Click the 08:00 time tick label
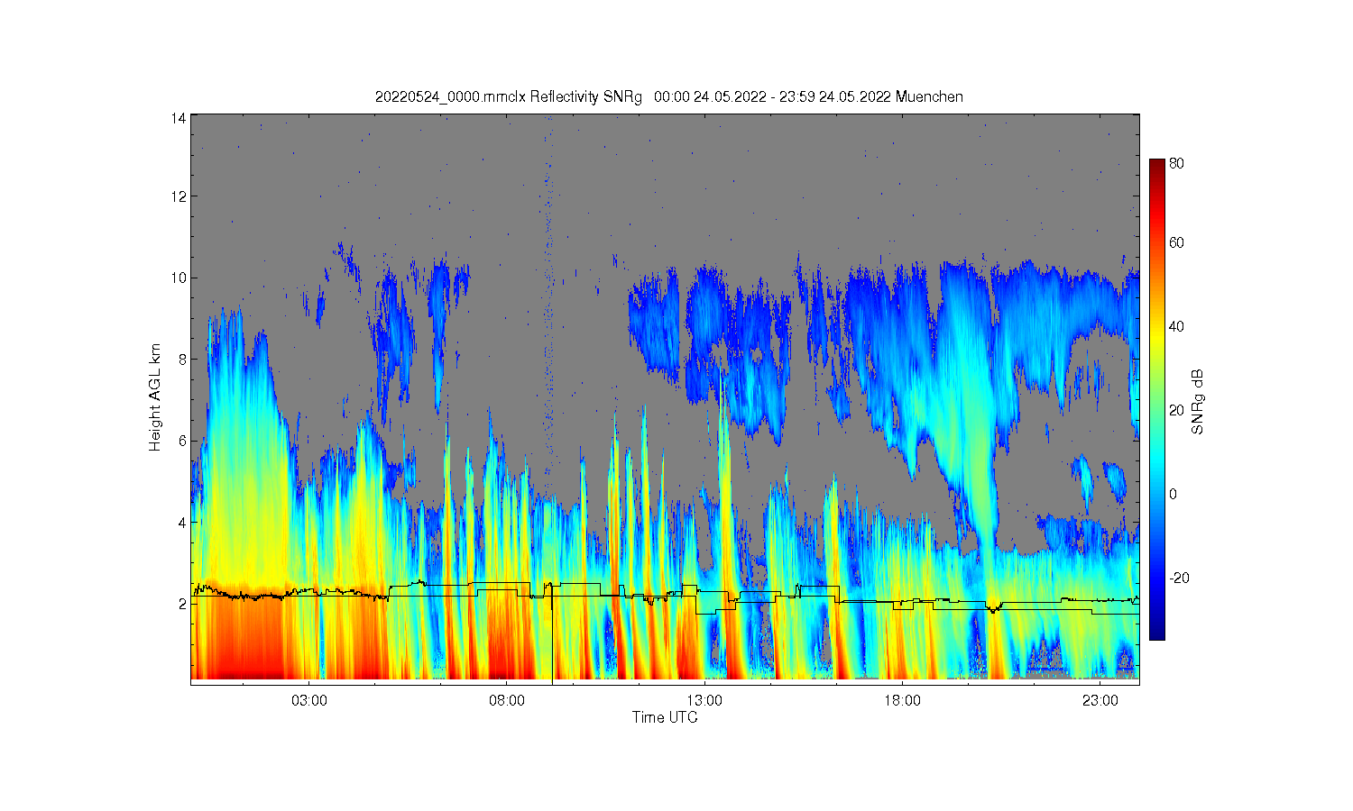Viewport: 1353px width, 811px height. (x=507, y=701)
